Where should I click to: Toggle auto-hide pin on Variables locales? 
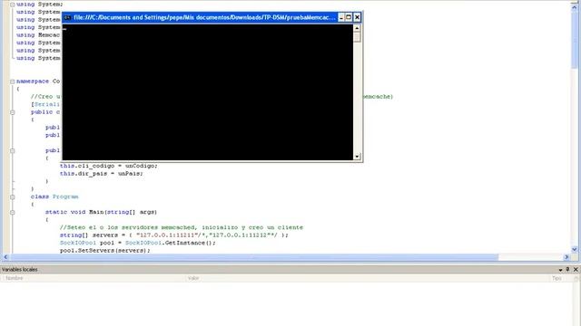click(567, 270)
